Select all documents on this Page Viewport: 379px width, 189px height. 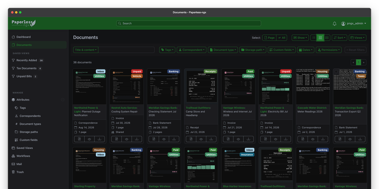coord(269,38)
